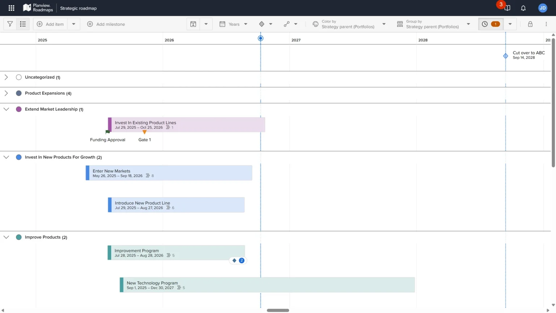Click the Gate 1 triangle milestone
Image resolution: width=556 pixels, height=313 pixels.
[x=144, y=132]
